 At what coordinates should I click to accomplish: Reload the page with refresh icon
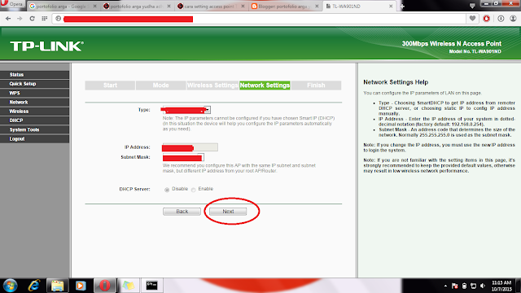(32, 19)
